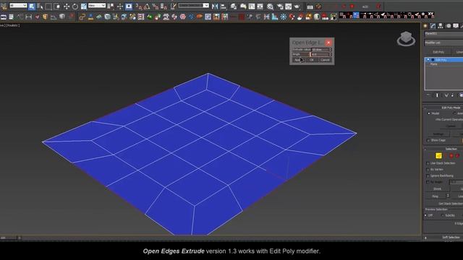Open the MAXScript listener icon
The height and width of the screenshot is (260, 463).
(3, 17)
